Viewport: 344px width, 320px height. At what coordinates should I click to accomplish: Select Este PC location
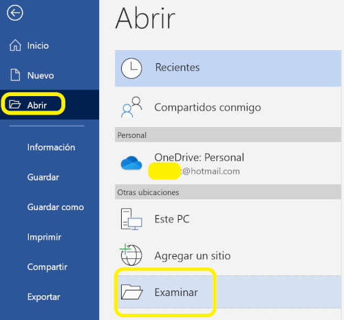[x=228, y=219]
